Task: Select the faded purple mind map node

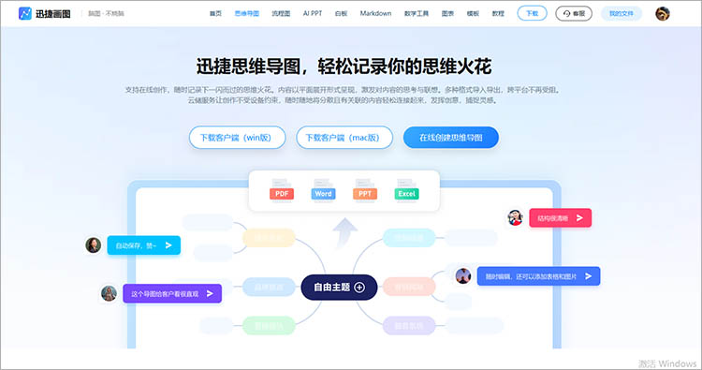Action: 409,326
